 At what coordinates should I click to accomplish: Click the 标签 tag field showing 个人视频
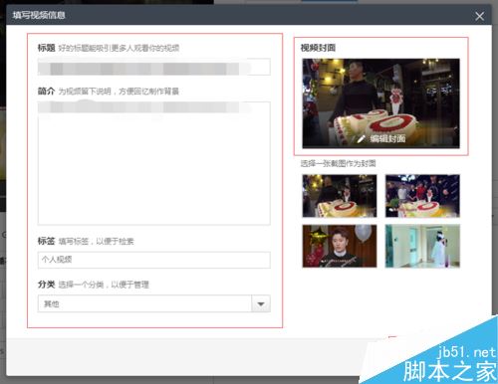154,260
